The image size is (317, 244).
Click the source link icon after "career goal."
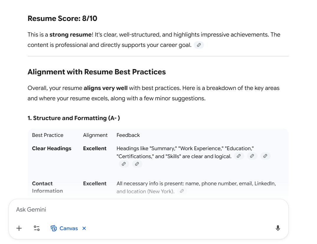tap(199, 45)
